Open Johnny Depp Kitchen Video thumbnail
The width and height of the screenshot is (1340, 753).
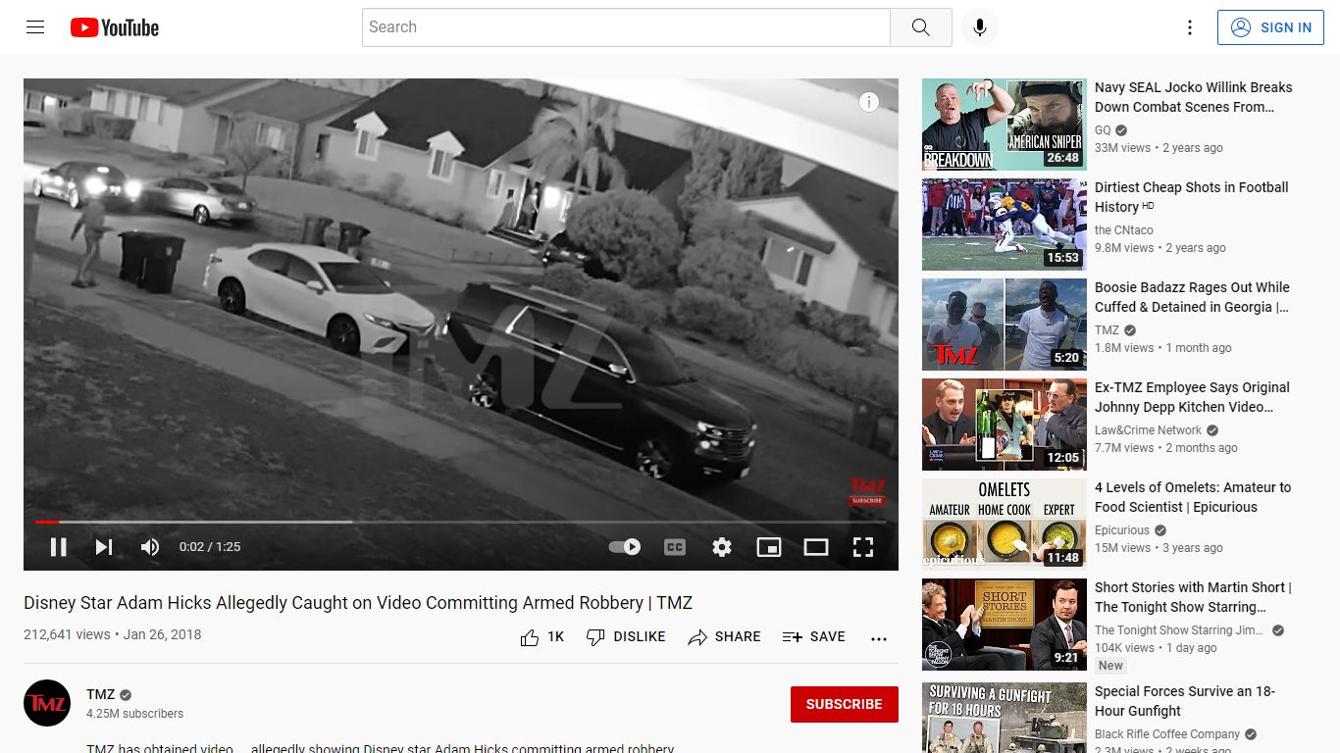tap(1005, 425)
